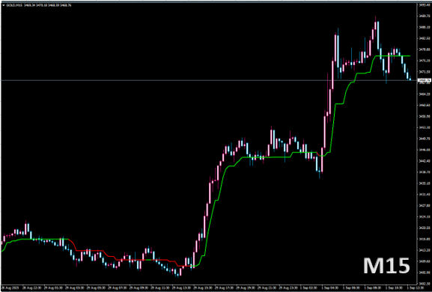
Task: Click the 29 Aug 15:30 time axis label
Action: pyautogui.click(x=202, y=287)
